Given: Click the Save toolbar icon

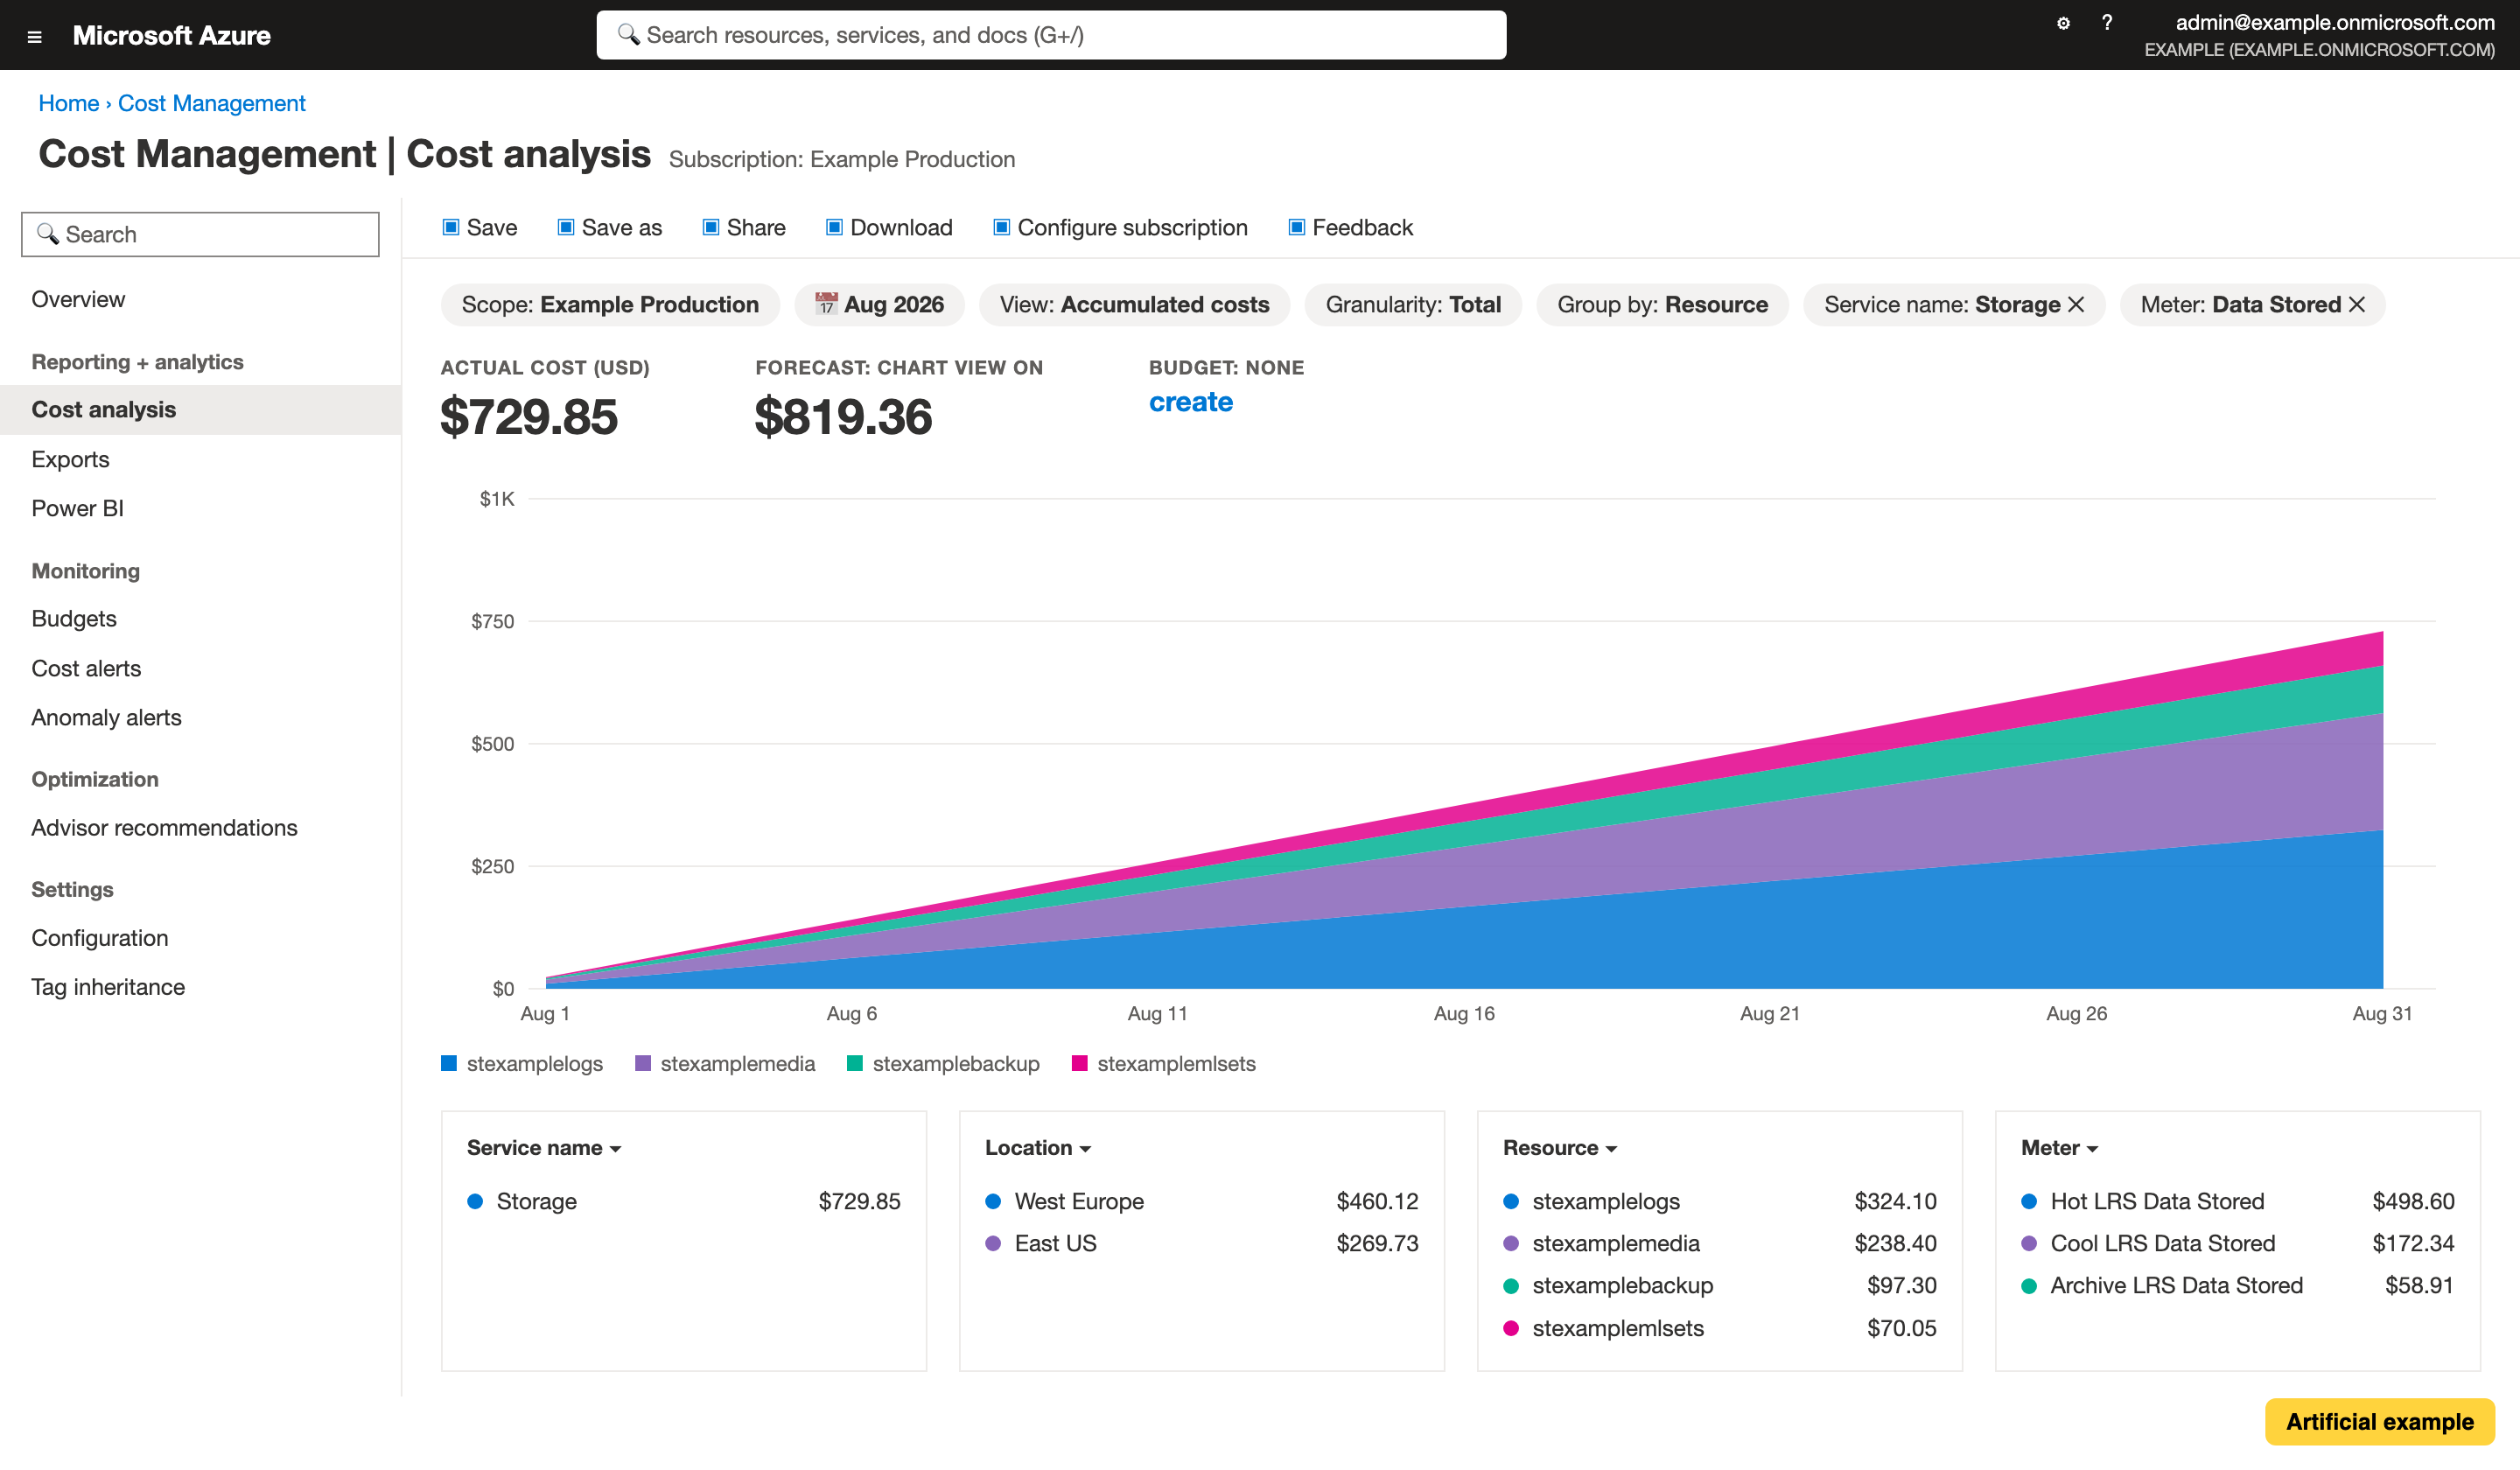Looking at the screenshot, I should 451,227.
